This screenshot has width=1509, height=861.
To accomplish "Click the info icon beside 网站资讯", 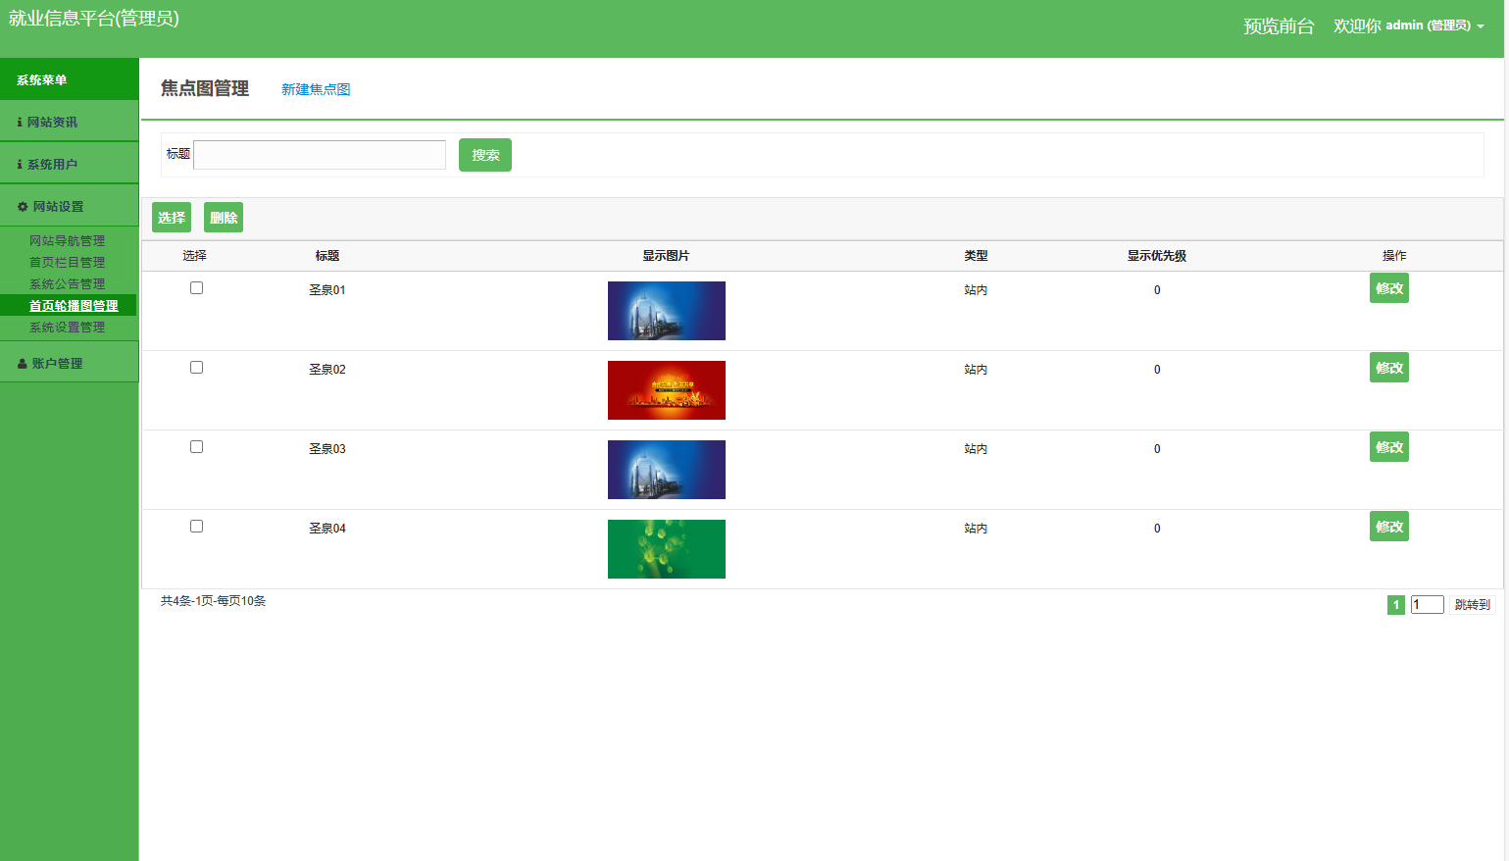I will pyautogui.click(x=20, y=123).
